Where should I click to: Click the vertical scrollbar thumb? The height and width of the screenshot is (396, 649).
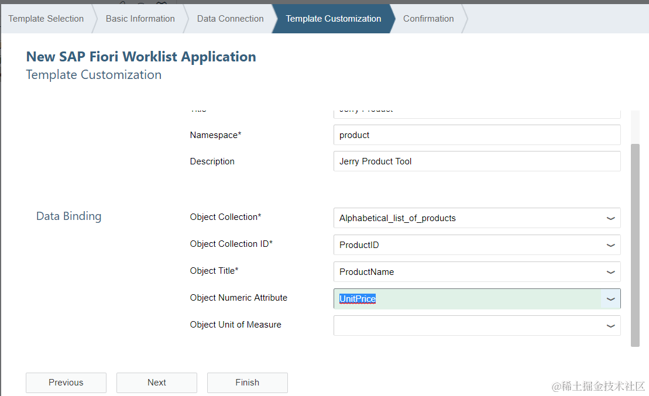(x=635, y=245)
